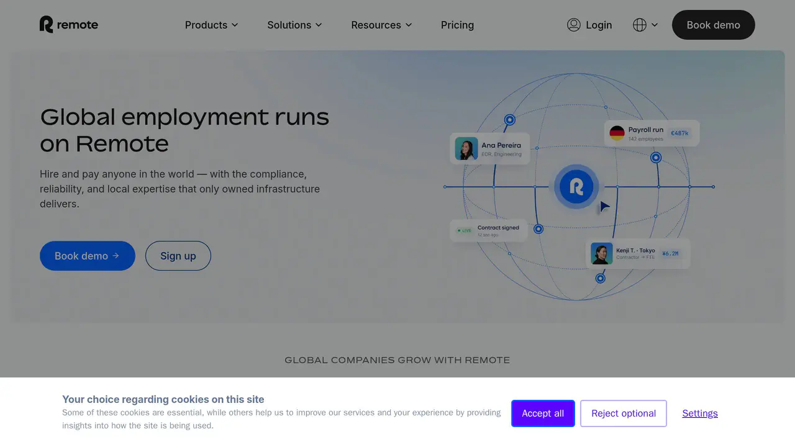
Task: Click the Global employment runs on Remote heading
Action: pos(184,130)
